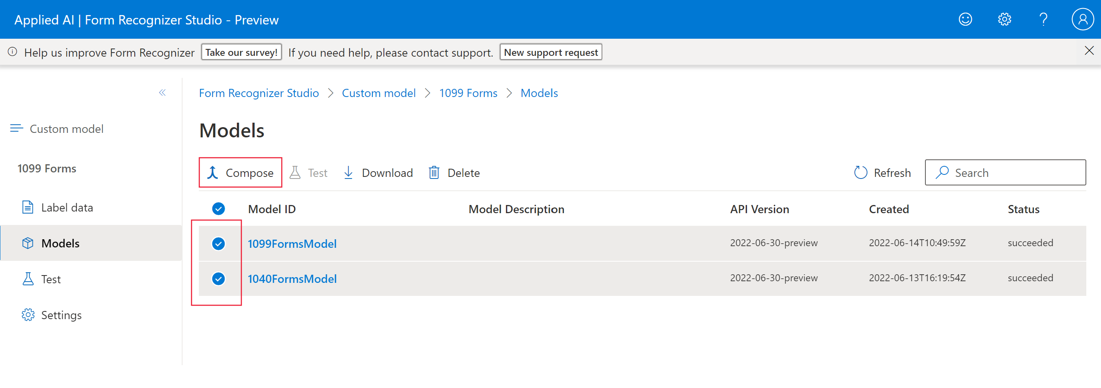Click New support request button

click(551, 52)
